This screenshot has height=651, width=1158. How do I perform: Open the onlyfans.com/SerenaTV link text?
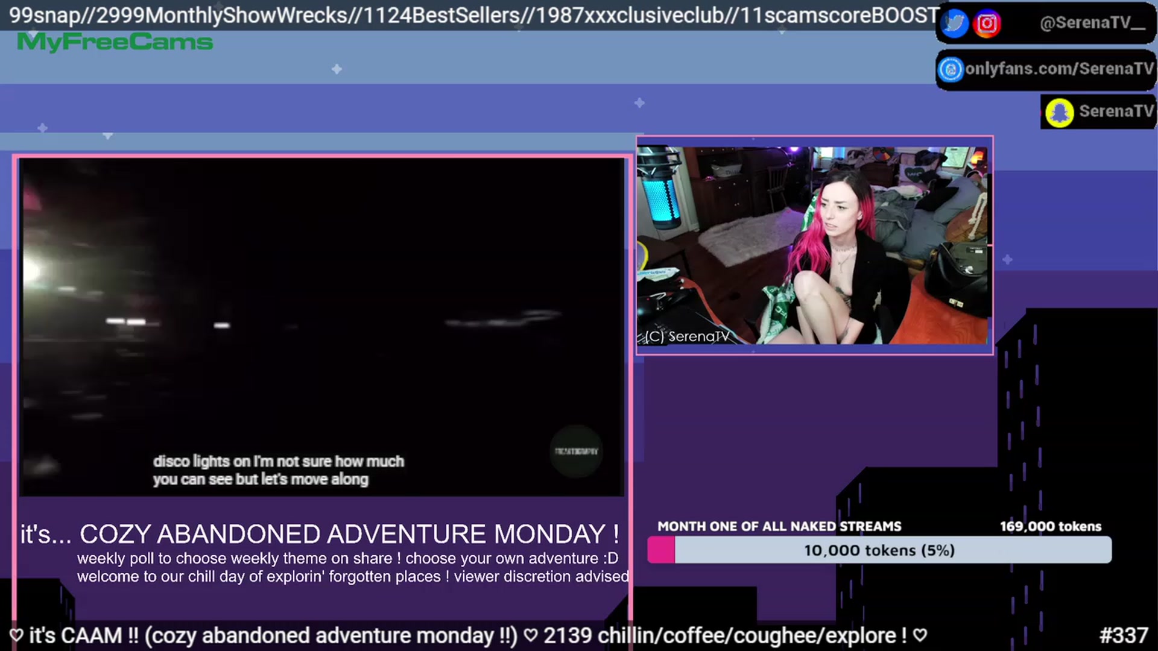[1059, 69]
